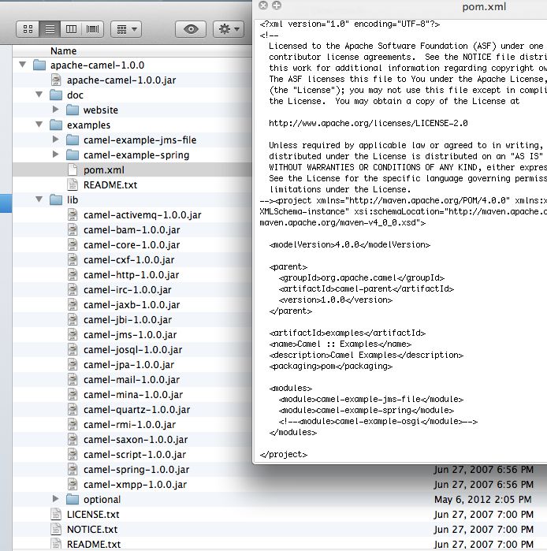
Task: Open the gear Action menu
Action: pos(229,29)
